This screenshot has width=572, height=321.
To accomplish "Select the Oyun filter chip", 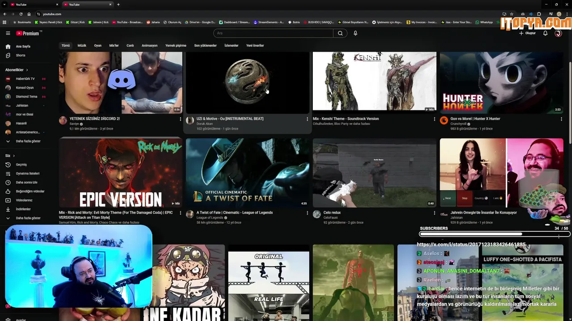I will (98, 45).
